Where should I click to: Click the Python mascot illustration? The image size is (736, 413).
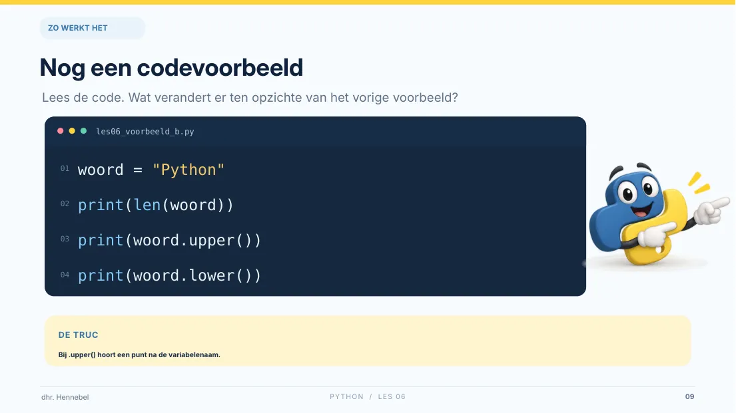pyautogui.click(x=657, y=215)
